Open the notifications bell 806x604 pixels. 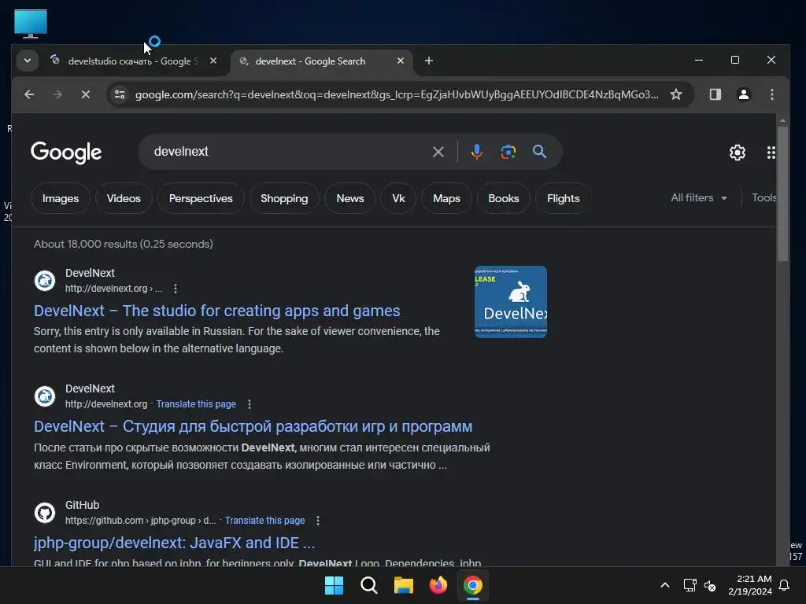click(784, 585)
